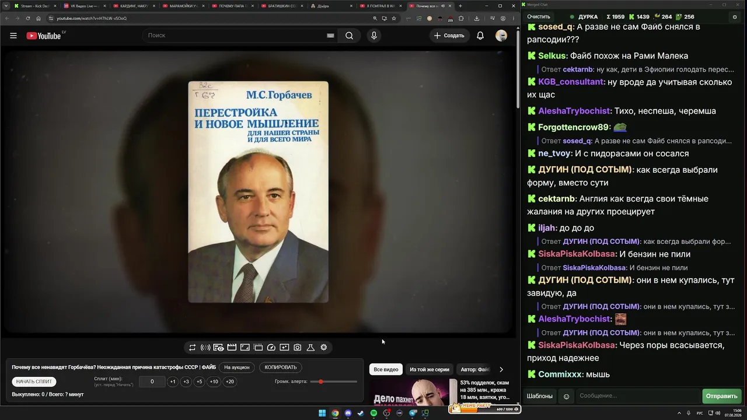747x420 pixels.
Task: Click the username KGB_consultant in chat
Action: 571,82
